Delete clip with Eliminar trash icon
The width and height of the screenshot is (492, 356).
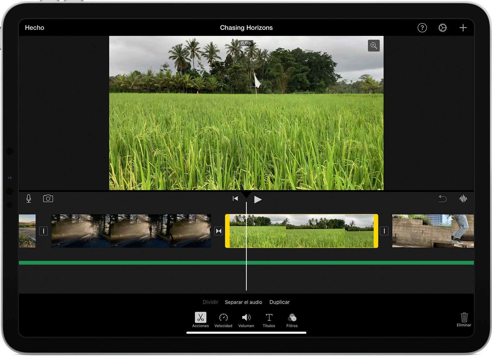464,319
